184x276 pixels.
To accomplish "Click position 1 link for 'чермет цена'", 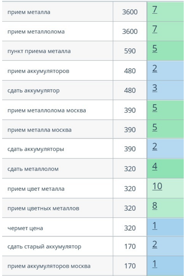I will (155, 227).
